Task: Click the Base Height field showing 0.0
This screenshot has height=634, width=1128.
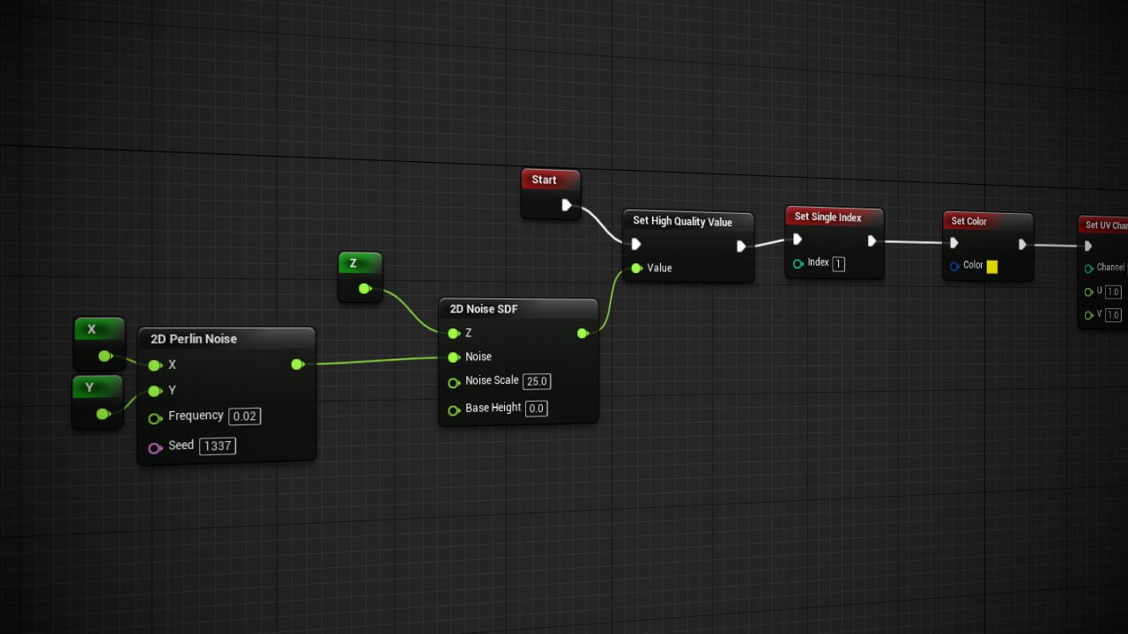Action: (x=536, y=408)
